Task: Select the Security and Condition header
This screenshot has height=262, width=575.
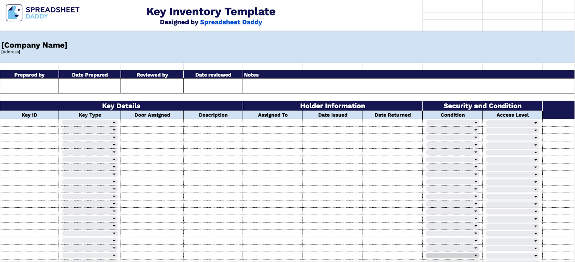Action: (482, 106)
